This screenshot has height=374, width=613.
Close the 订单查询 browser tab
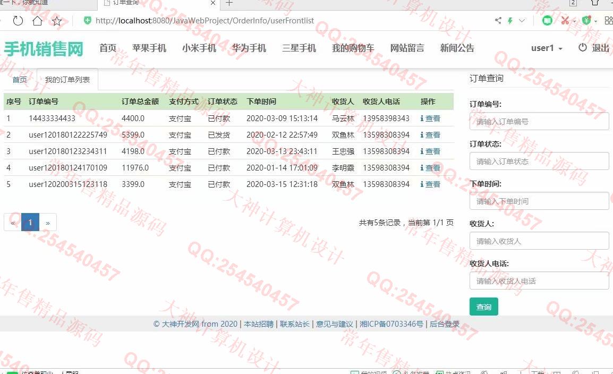[213, 3]
